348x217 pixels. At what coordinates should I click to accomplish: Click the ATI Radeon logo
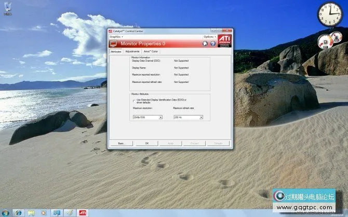tap(224, 41)
